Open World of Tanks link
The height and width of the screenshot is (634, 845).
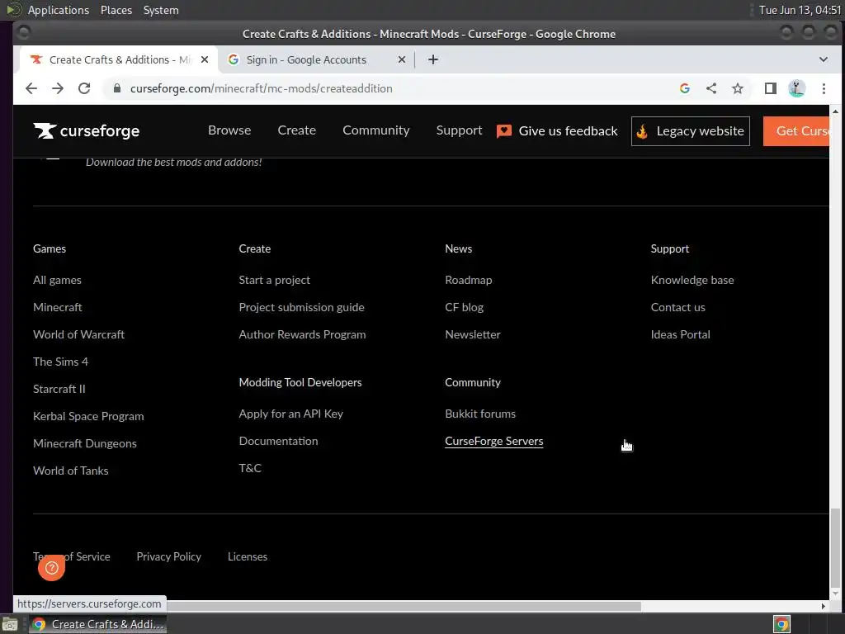click(x=71, y=471)
